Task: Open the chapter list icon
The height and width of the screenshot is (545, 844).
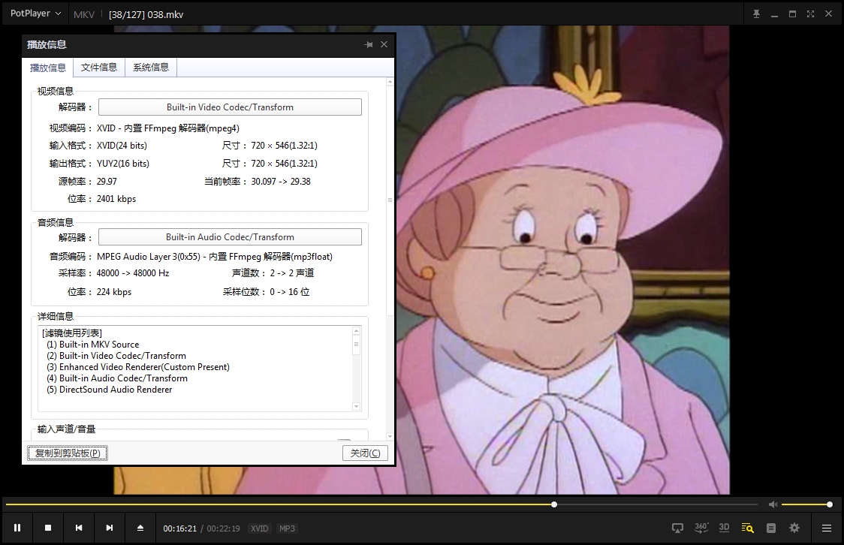Action: point(771,528)
